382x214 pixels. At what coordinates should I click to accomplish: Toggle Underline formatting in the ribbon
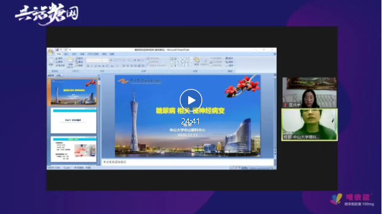point(96,66)
